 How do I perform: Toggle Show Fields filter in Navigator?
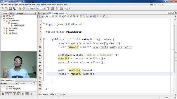click(x=7, y=94)
